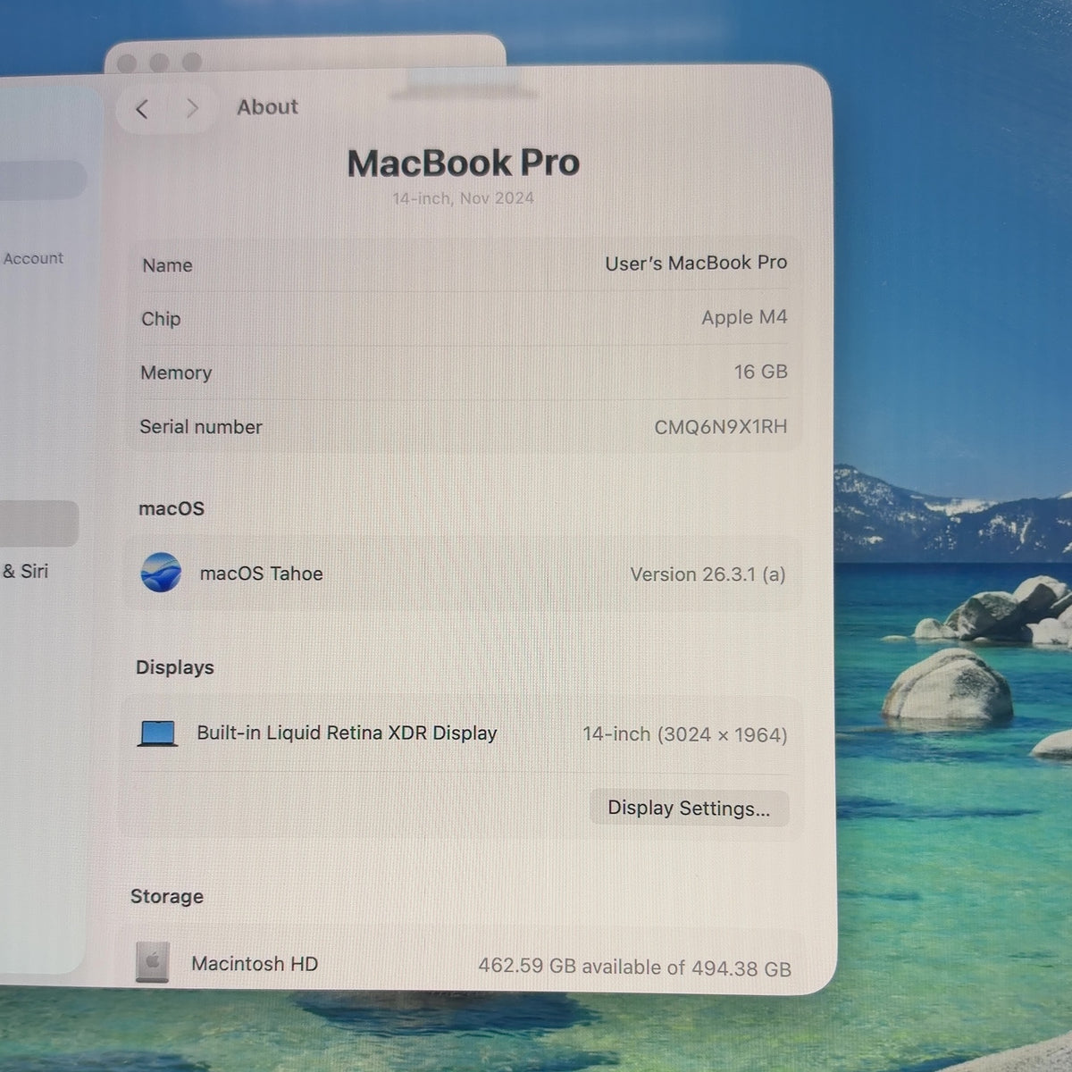Image resolution: width=1072 pixels, height=1072 pixels.
Task: Click the 'Memory' row label
Action: pyautogui.click(x=176, y=373)
